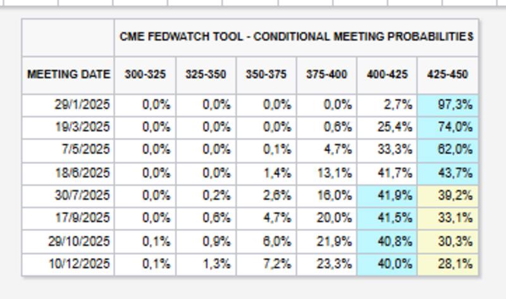Click the 10/12/2025 meeting date cell

(79, 264)
